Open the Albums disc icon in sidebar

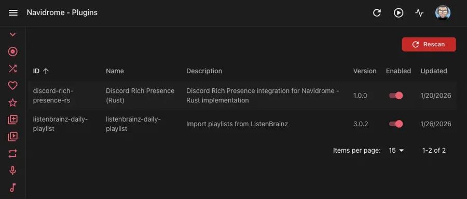click(x=12, y=51)
